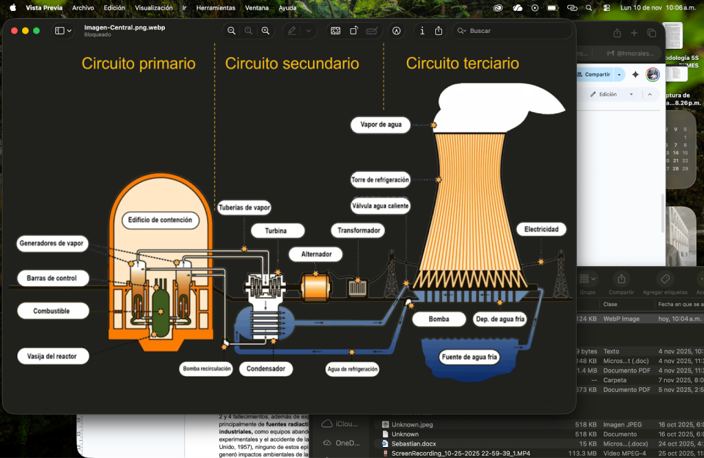The image size is (704, 458).
Task: Click the Clase column header in Finder
Action: 610,304
